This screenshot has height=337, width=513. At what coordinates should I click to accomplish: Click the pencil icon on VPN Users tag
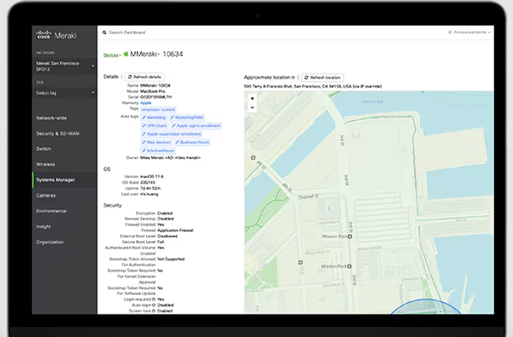(144, 125)
